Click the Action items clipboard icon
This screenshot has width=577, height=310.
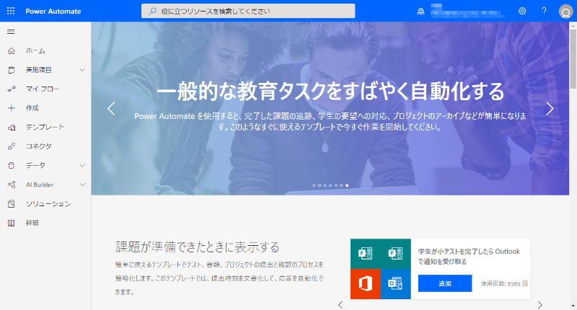12,70
